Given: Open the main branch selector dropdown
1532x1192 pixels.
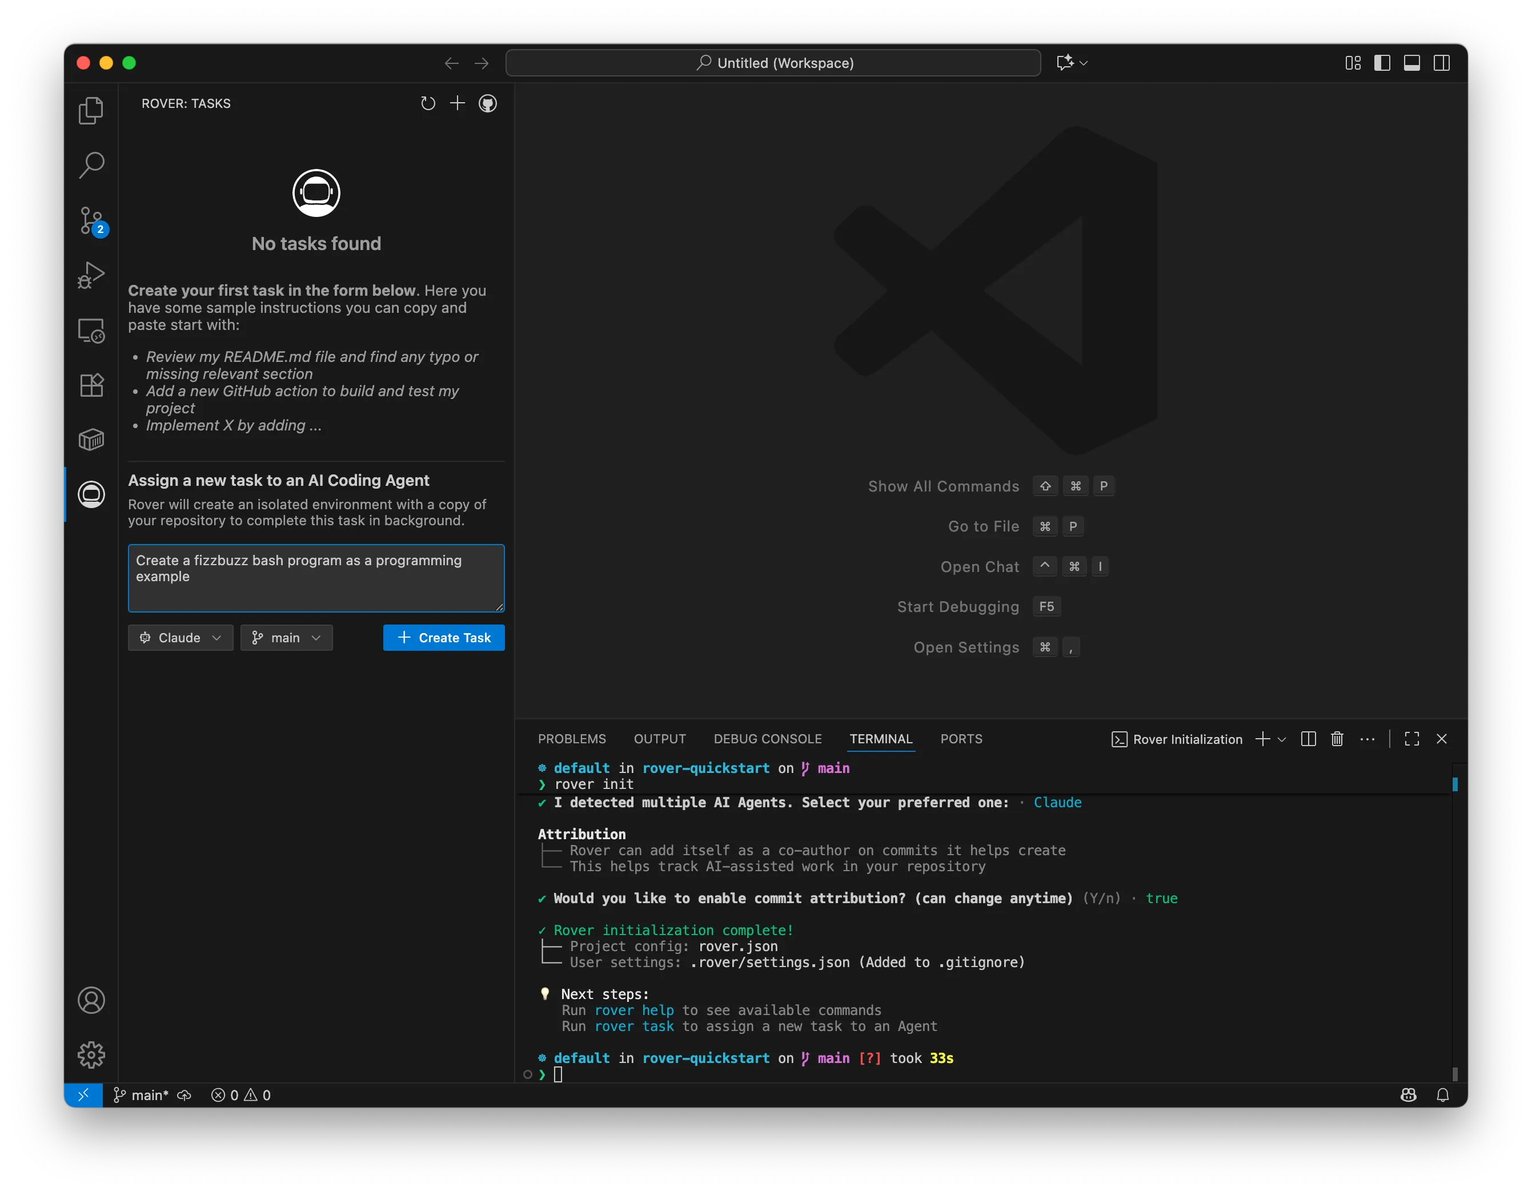Looking at the screenshot, I should (286, 637).
